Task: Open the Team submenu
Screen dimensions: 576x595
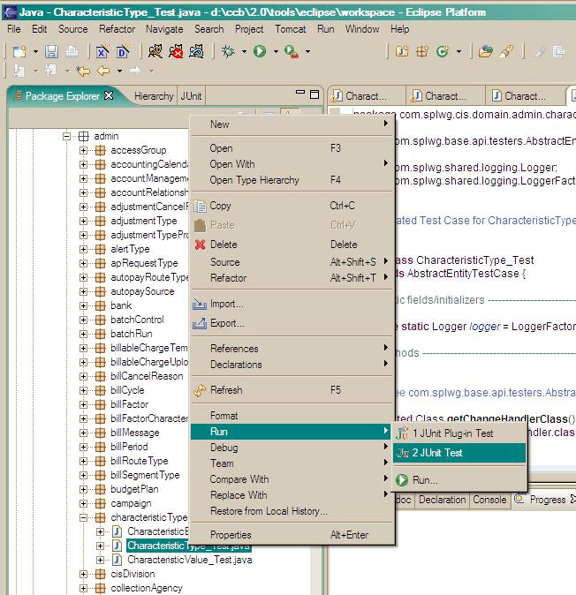Action: click(x=292, y=463)
